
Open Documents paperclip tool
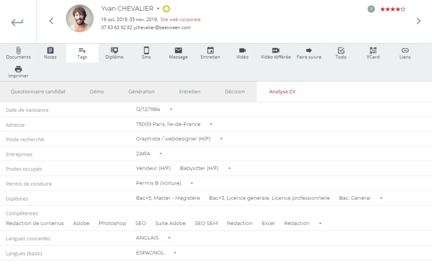click(18, 53)
